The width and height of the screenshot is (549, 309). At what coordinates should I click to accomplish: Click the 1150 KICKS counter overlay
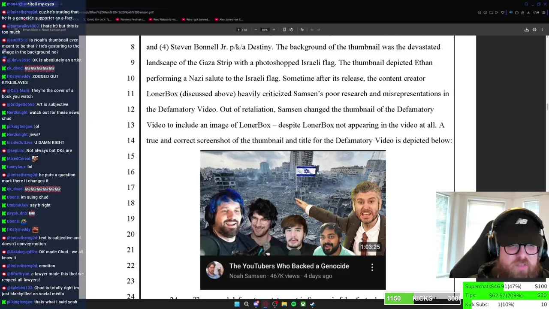[422, 299]
